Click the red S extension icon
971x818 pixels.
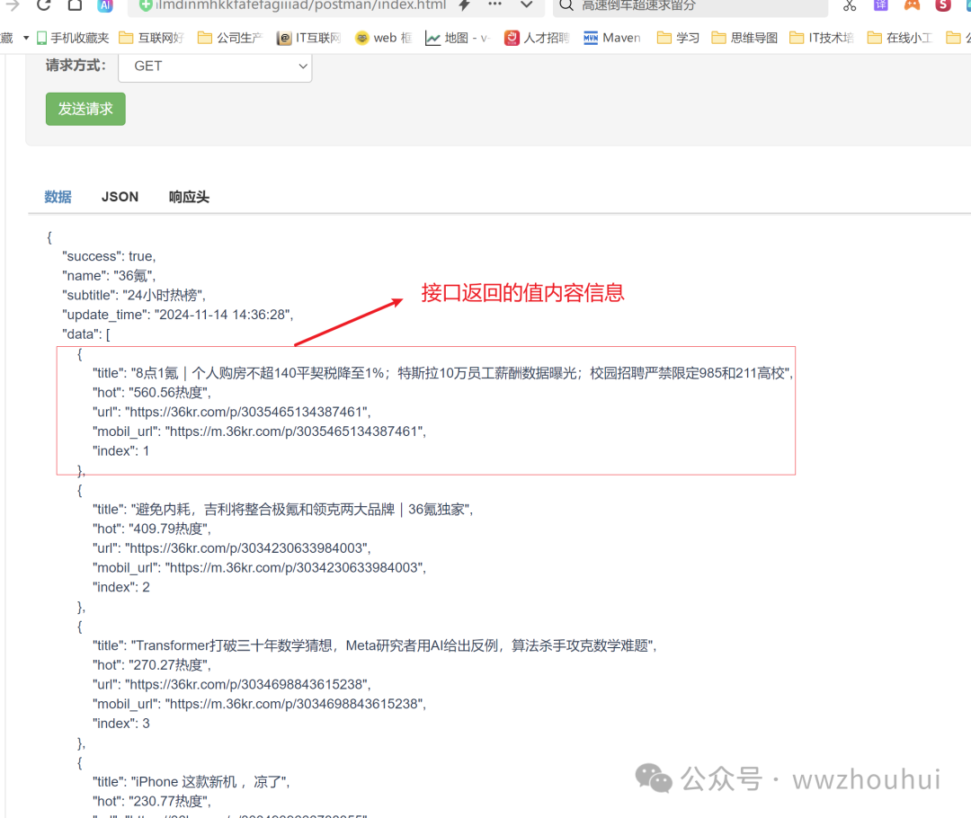pyautogui.click(x=942, y=5)
